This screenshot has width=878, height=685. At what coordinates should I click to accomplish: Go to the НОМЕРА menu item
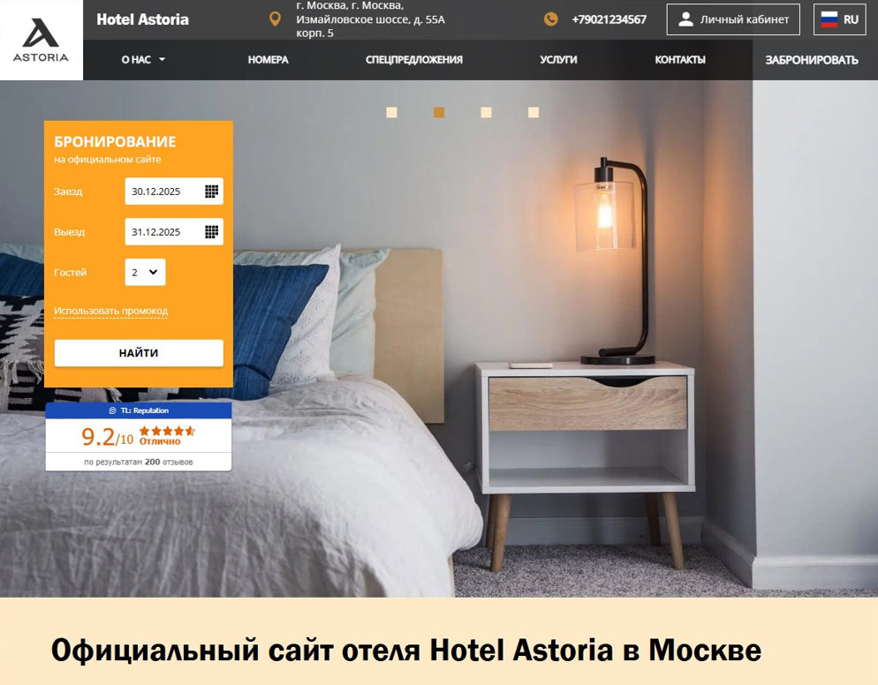point(269,60)
